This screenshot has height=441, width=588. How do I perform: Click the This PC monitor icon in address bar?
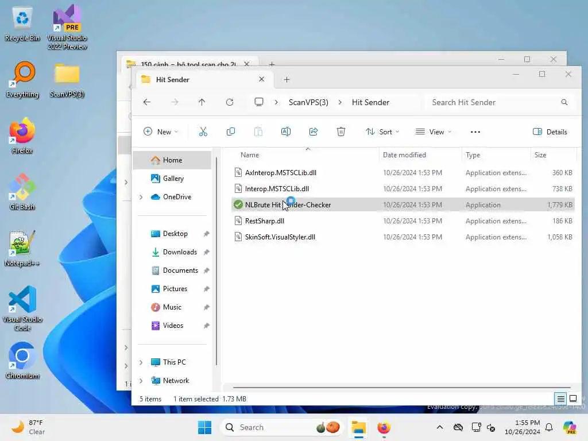pyautogui.click(x=259, y=102)
